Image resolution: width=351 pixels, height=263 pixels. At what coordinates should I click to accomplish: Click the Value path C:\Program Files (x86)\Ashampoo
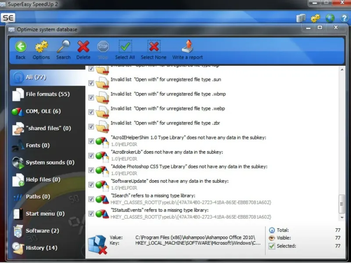(195, 238)
